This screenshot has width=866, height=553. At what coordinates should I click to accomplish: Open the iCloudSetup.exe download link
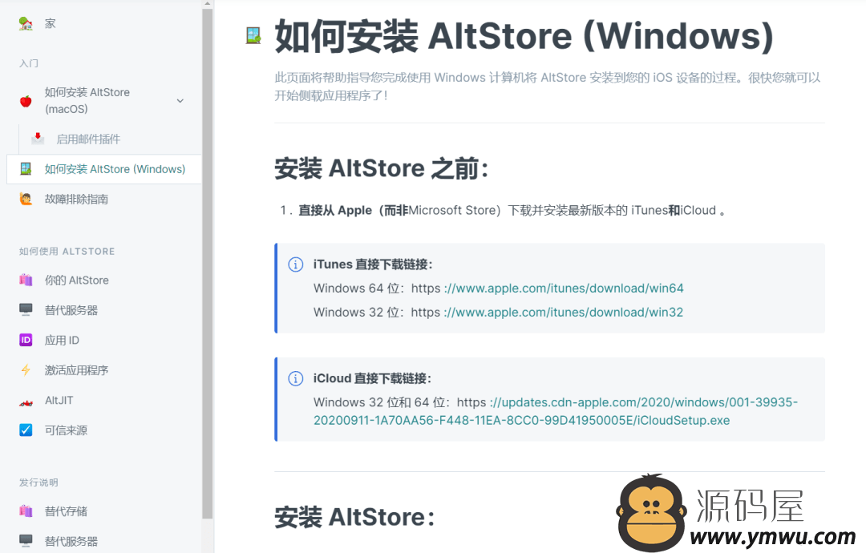tap(556, 411)
